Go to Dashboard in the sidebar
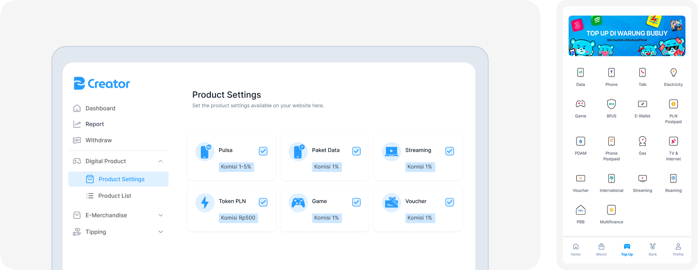The width and height of the screenshot is (698, 270). (100, 108)
